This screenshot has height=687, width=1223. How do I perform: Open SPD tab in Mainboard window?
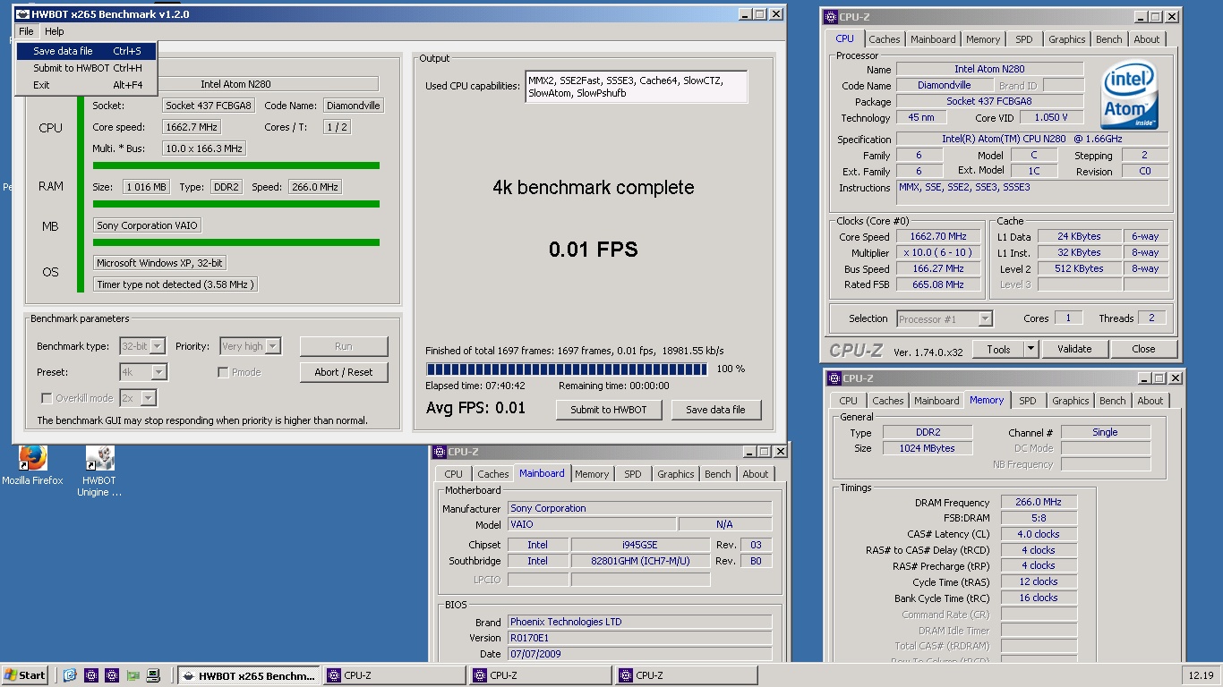(632, 474)
